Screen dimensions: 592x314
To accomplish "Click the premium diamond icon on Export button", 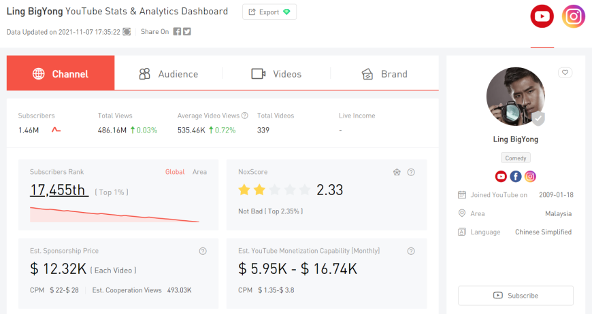I will (286, 12).
